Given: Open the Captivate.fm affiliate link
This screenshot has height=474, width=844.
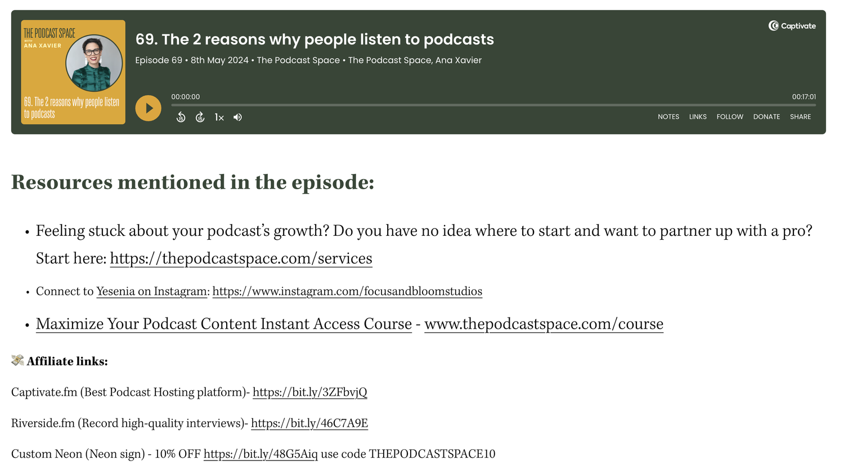Looking at the screenshot, I should point(310,392).
